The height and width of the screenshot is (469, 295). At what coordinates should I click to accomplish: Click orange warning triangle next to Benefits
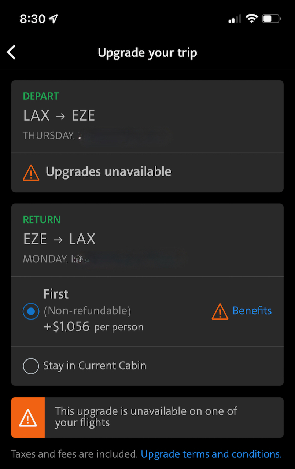click(x=220, y=311)
